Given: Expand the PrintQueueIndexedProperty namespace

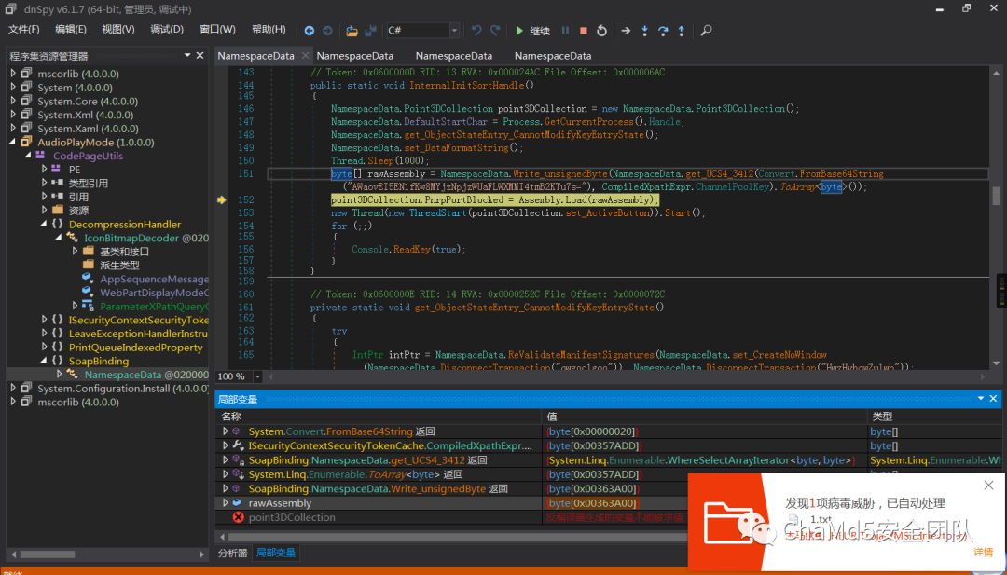Looking at the screenshot, I should tap(45, 348).
